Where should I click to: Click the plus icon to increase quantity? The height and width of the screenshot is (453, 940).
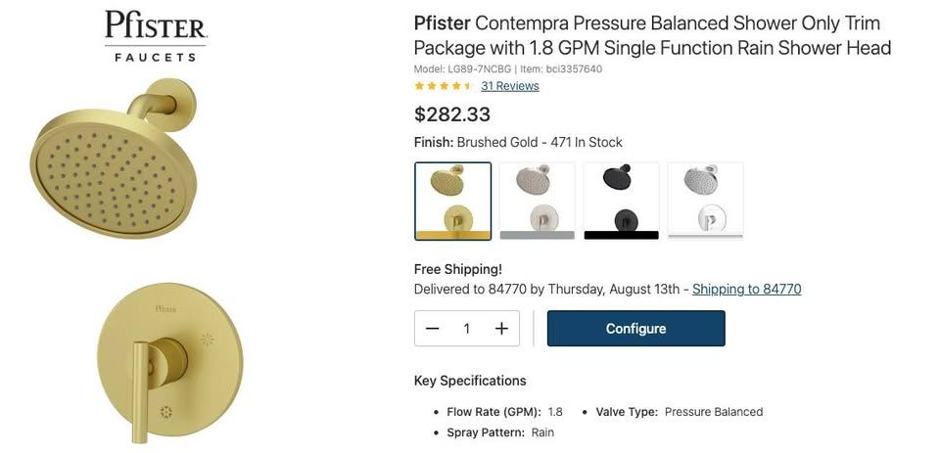pyautogui.click(x=501, y=329)
